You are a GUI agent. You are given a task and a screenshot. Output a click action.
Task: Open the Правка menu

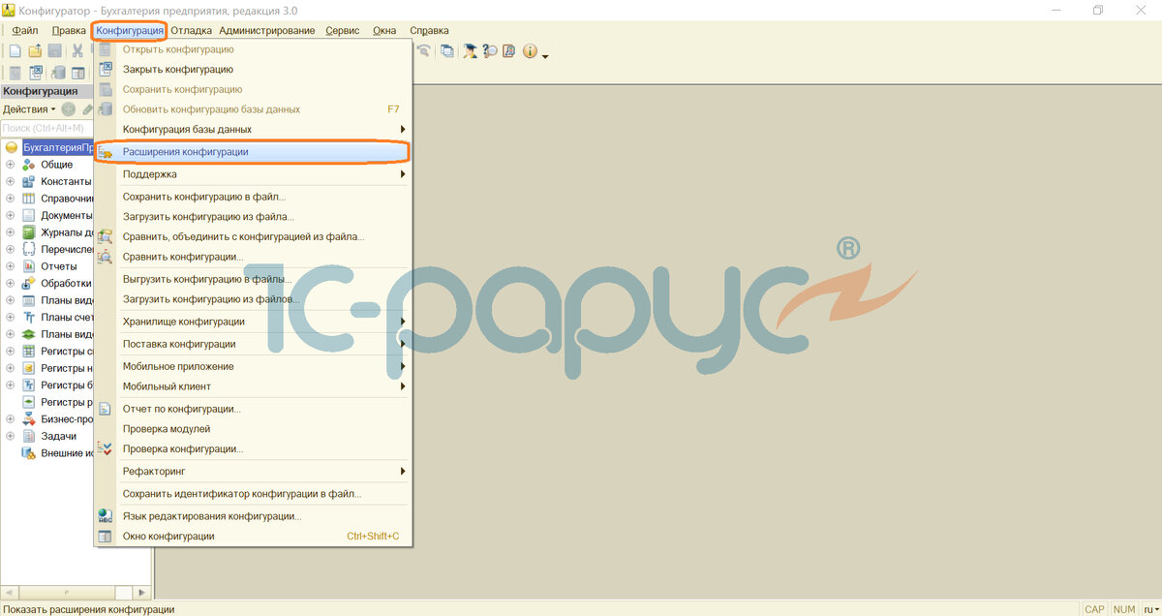69,30
